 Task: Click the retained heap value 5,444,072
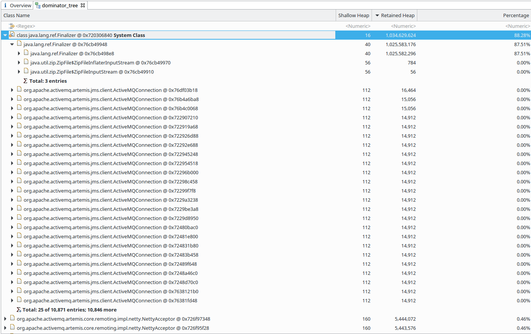pyautogui.click(x=405, y=319)
